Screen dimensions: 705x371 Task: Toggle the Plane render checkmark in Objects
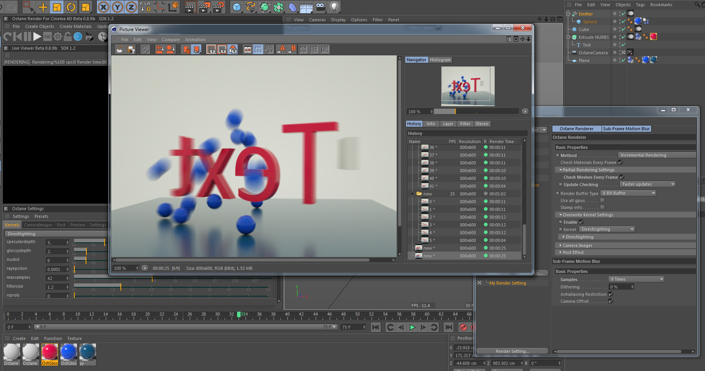point(623,60)
